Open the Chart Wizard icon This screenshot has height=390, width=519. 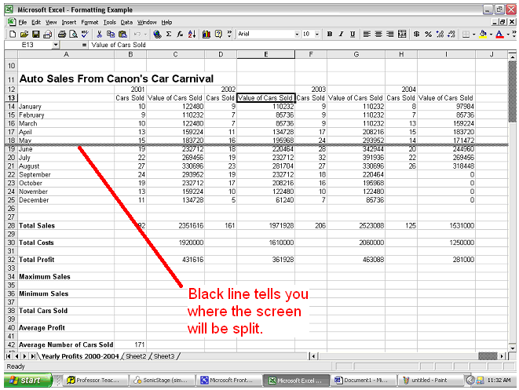coord(207,35)
